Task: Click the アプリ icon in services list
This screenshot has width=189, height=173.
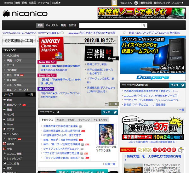Action: 4,129
